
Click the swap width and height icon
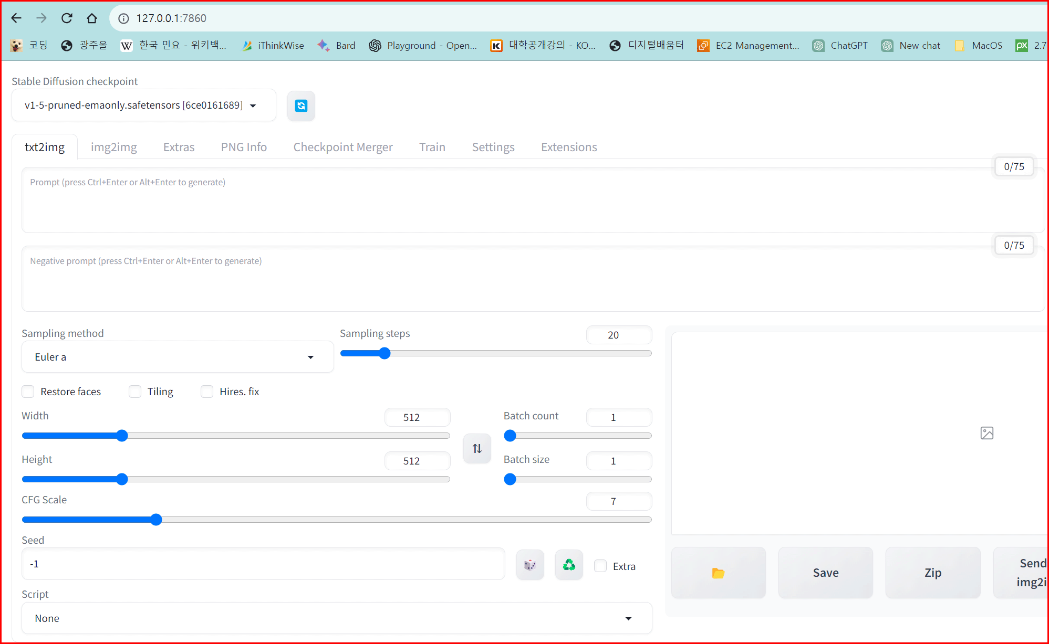pyautogui.click(x=477, y=449)
